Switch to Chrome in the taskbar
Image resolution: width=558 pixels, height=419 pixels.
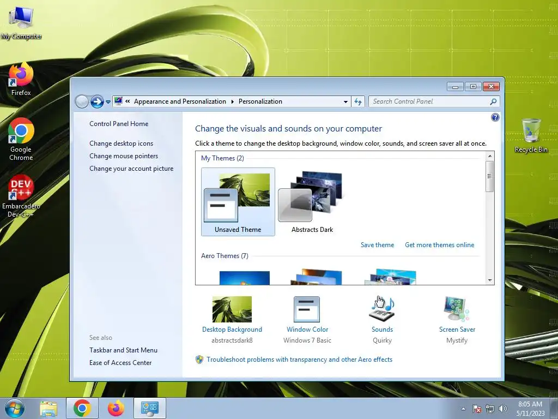tap(82, 408)
